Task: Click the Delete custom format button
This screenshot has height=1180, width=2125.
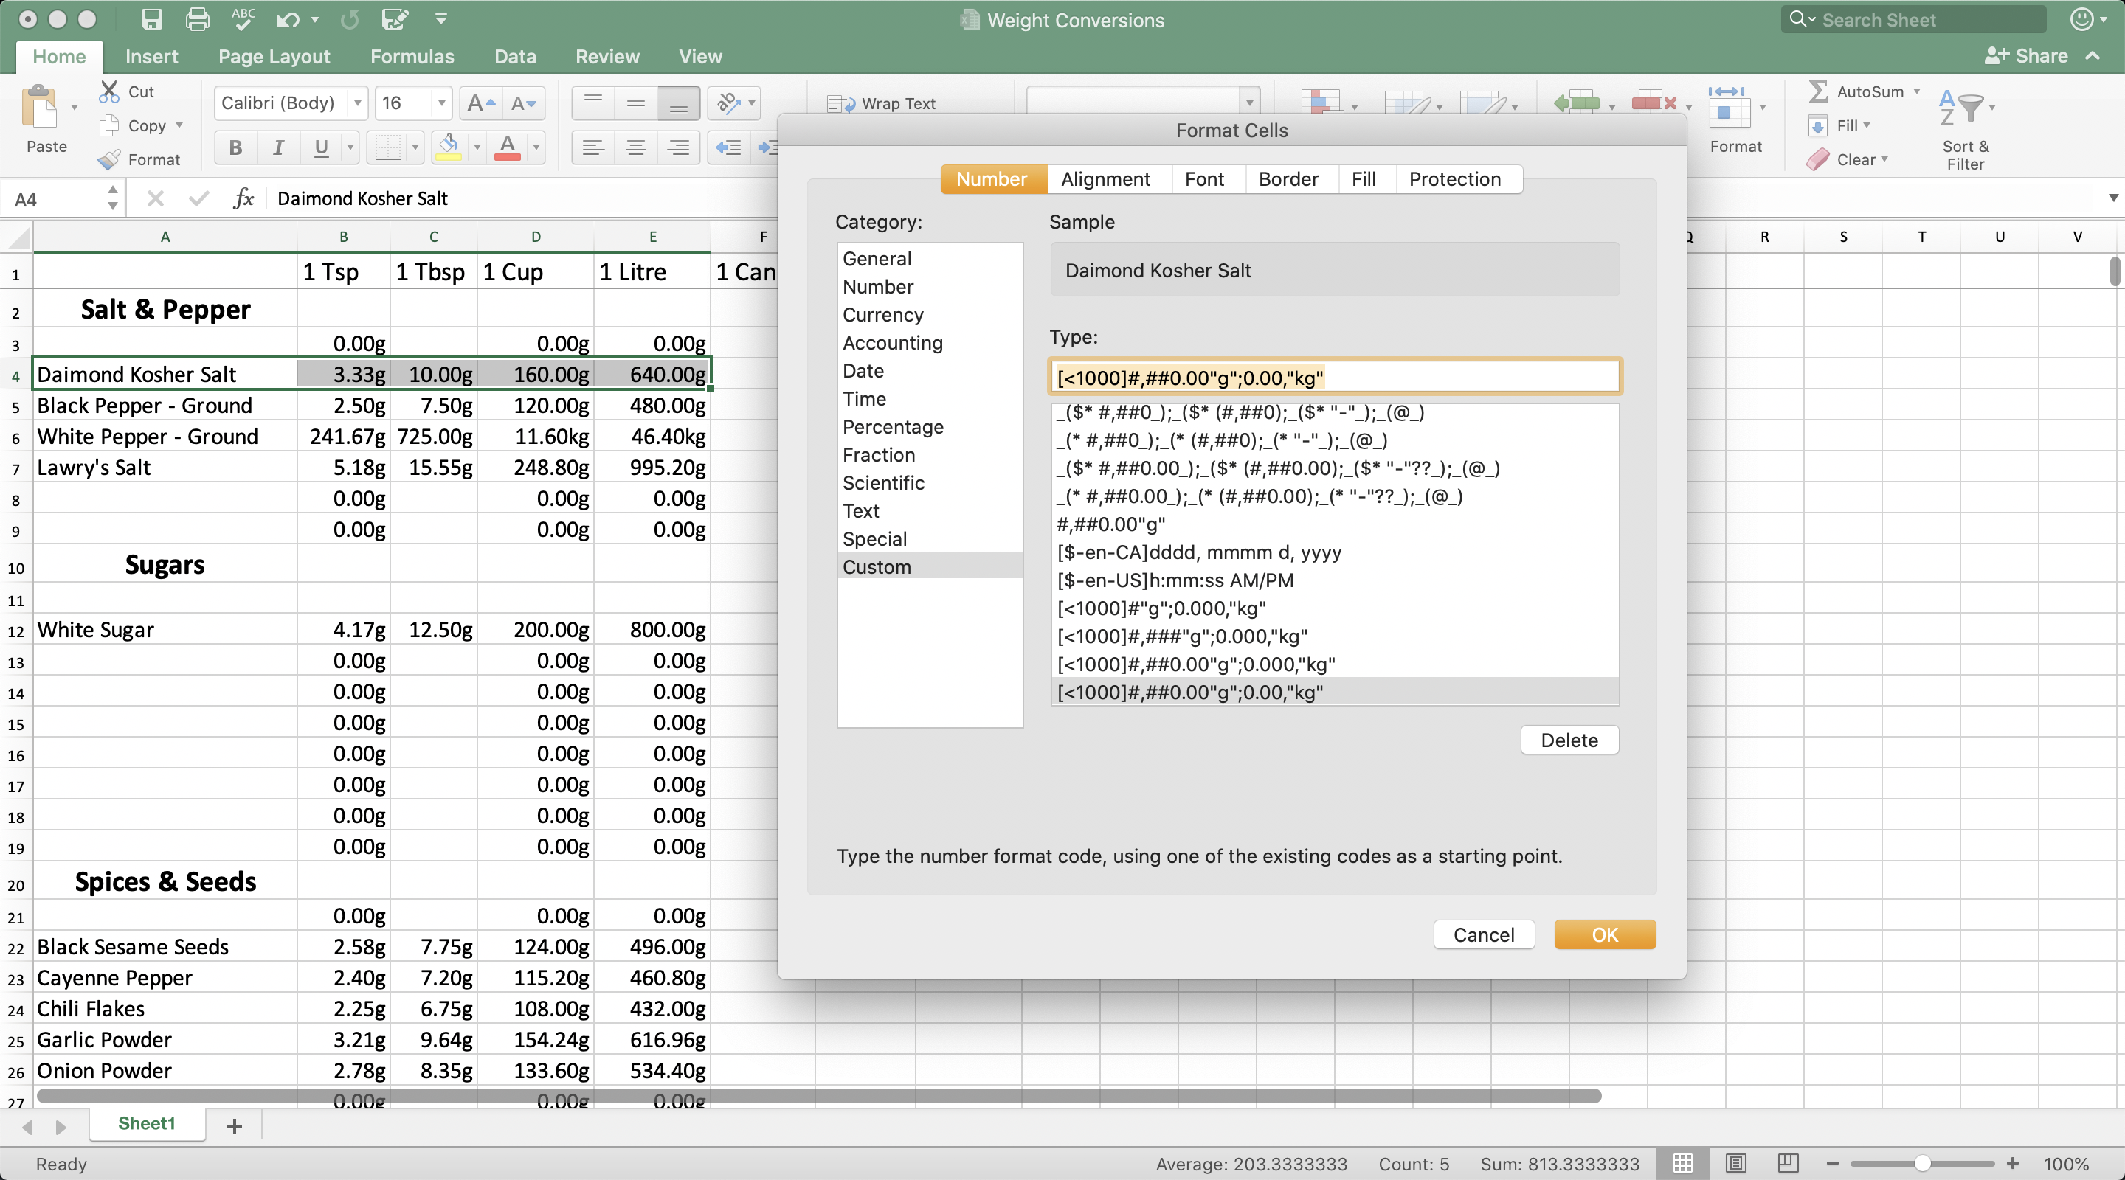Action: click(1569, 740)
